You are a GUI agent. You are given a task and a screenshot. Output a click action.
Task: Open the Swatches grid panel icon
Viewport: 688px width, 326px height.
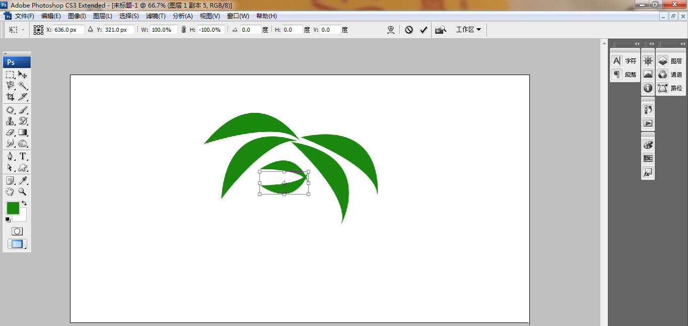(x=648, y=159)
